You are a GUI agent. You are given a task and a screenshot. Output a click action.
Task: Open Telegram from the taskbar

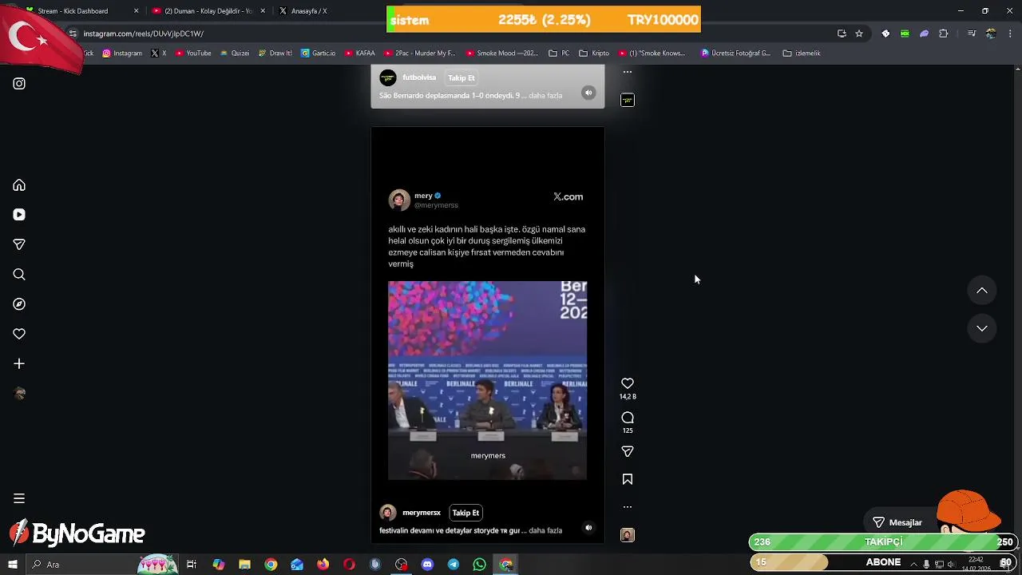pyautogui.click(x=454, y=565)
